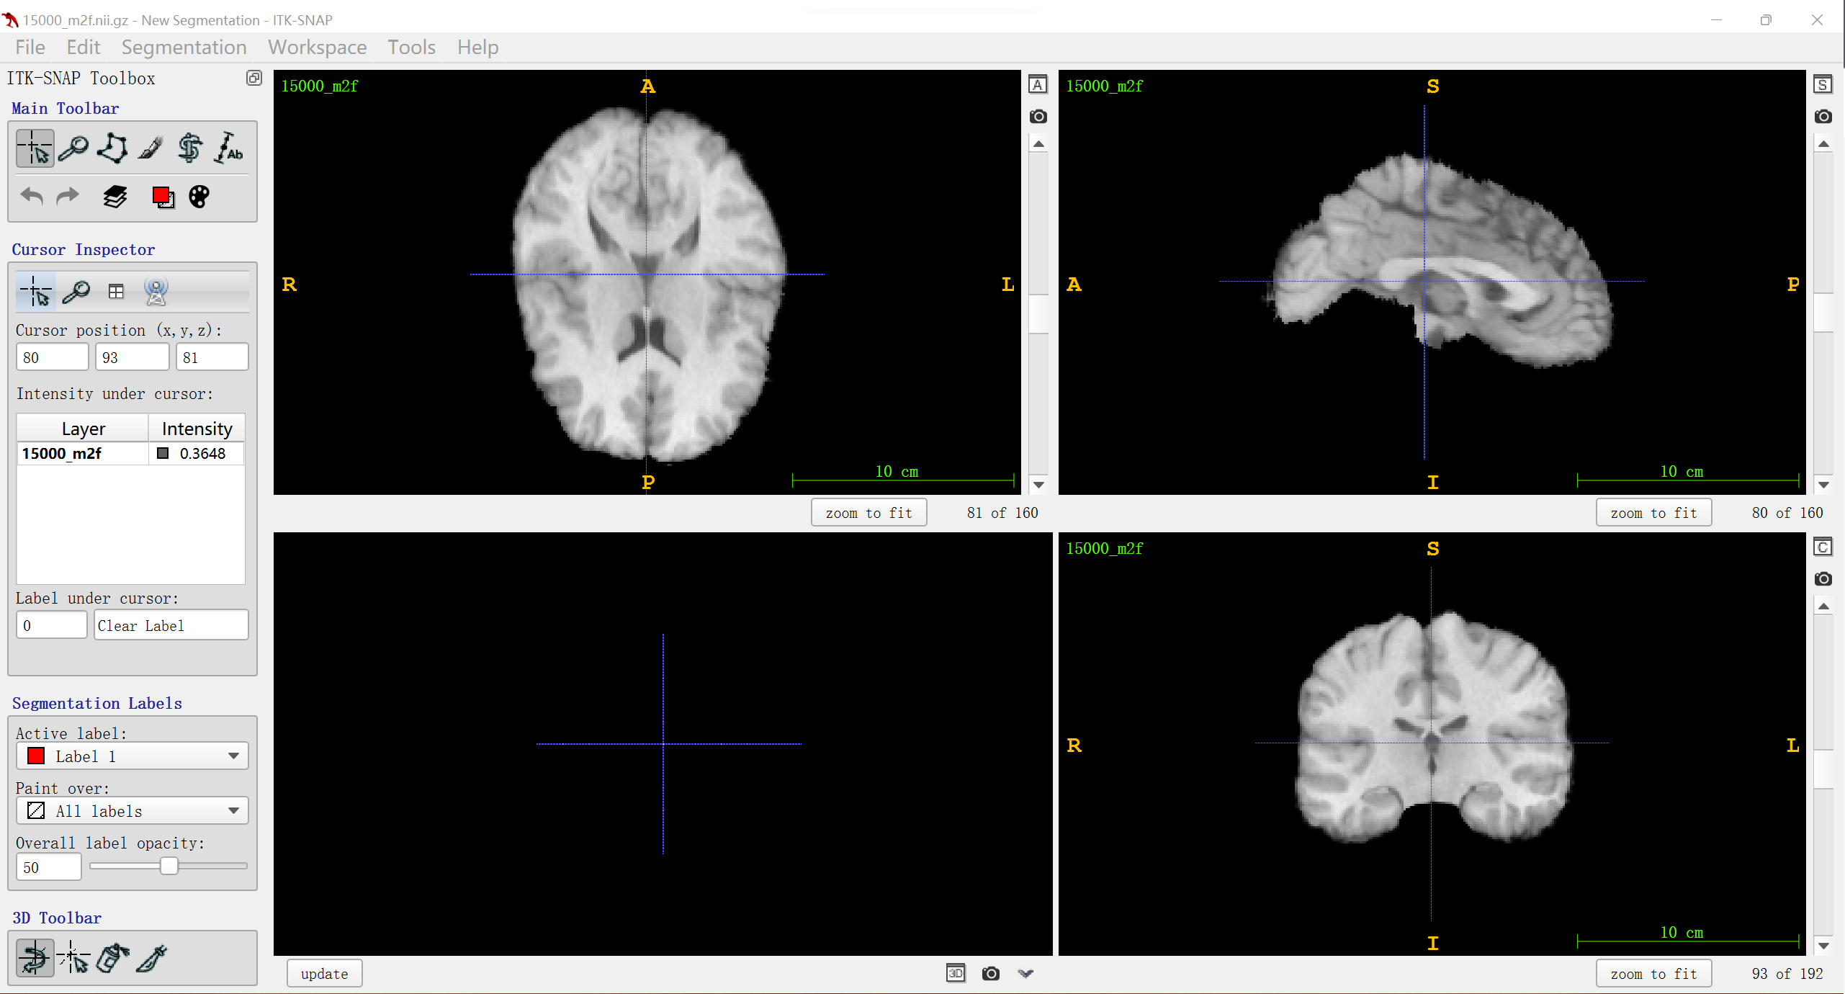Toggle the coronal view layout button

point(1823,547)
